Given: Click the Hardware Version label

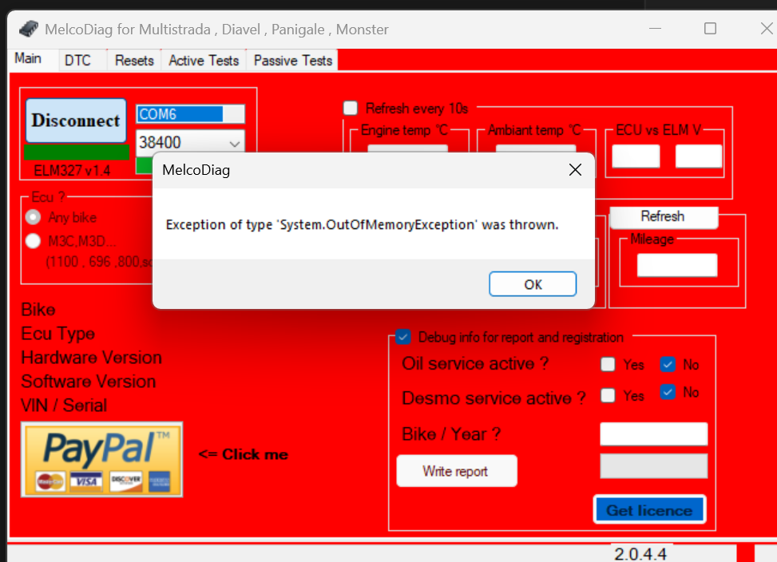Looking at the screenshot, I should (x=92, y=358).
